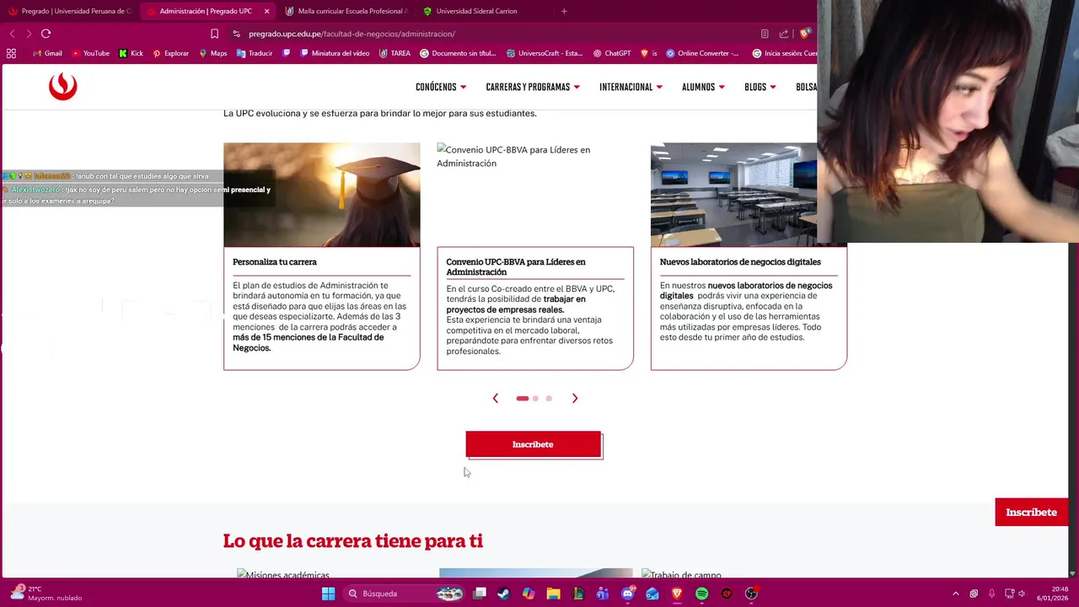Open Brave browser from the taskbar

(677, 594)
